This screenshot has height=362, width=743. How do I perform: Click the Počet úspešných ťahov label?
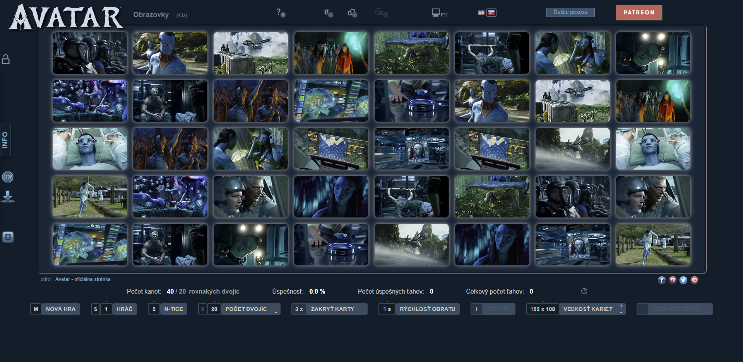pos(391,291)
